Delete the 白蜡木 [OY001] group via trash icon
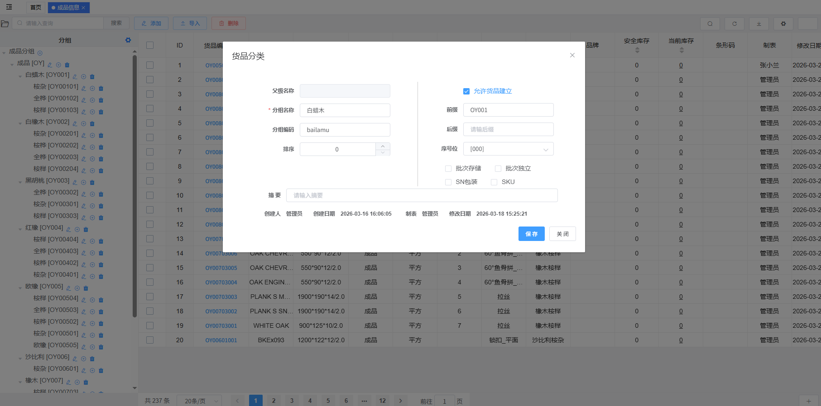This screenshot has height=406, width=821. pos(92,76)
